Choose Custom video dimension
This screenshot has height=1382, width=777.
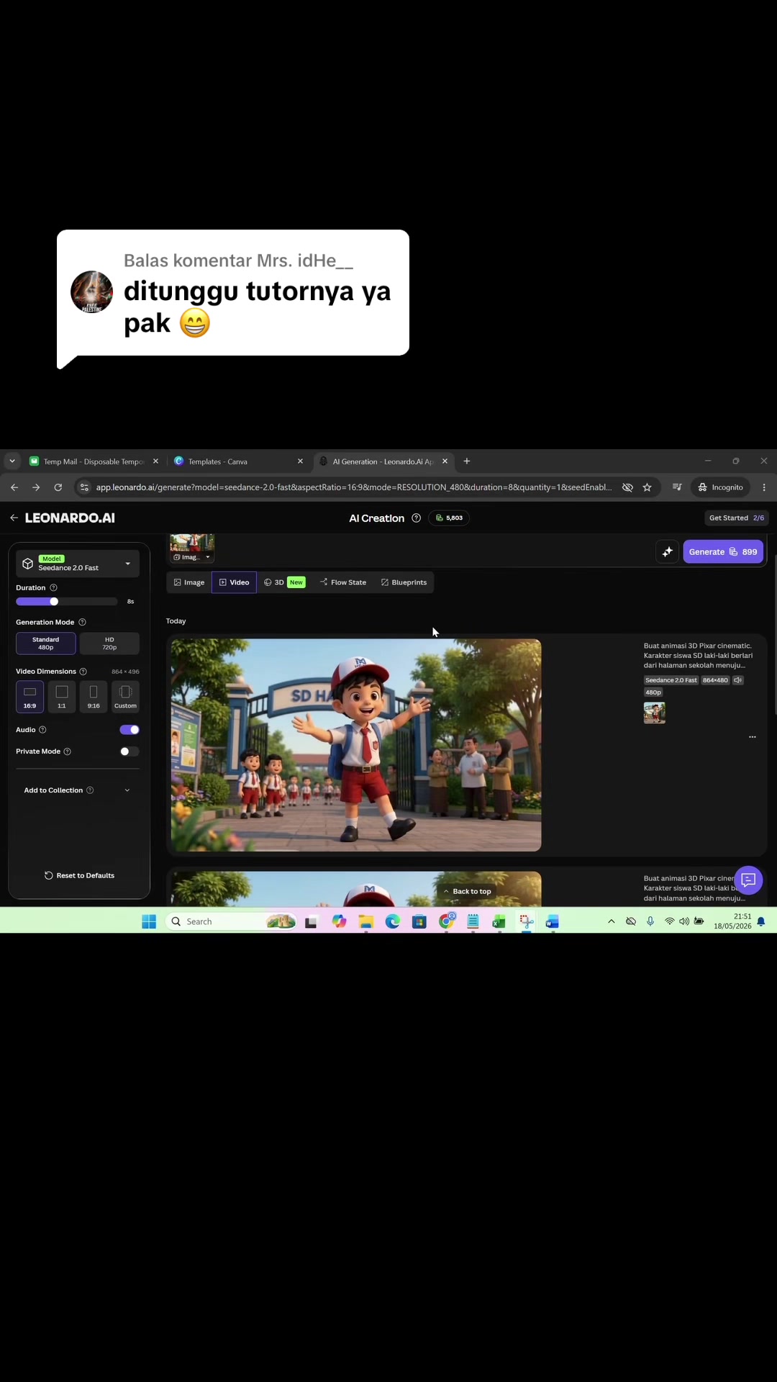coord(125,697)
